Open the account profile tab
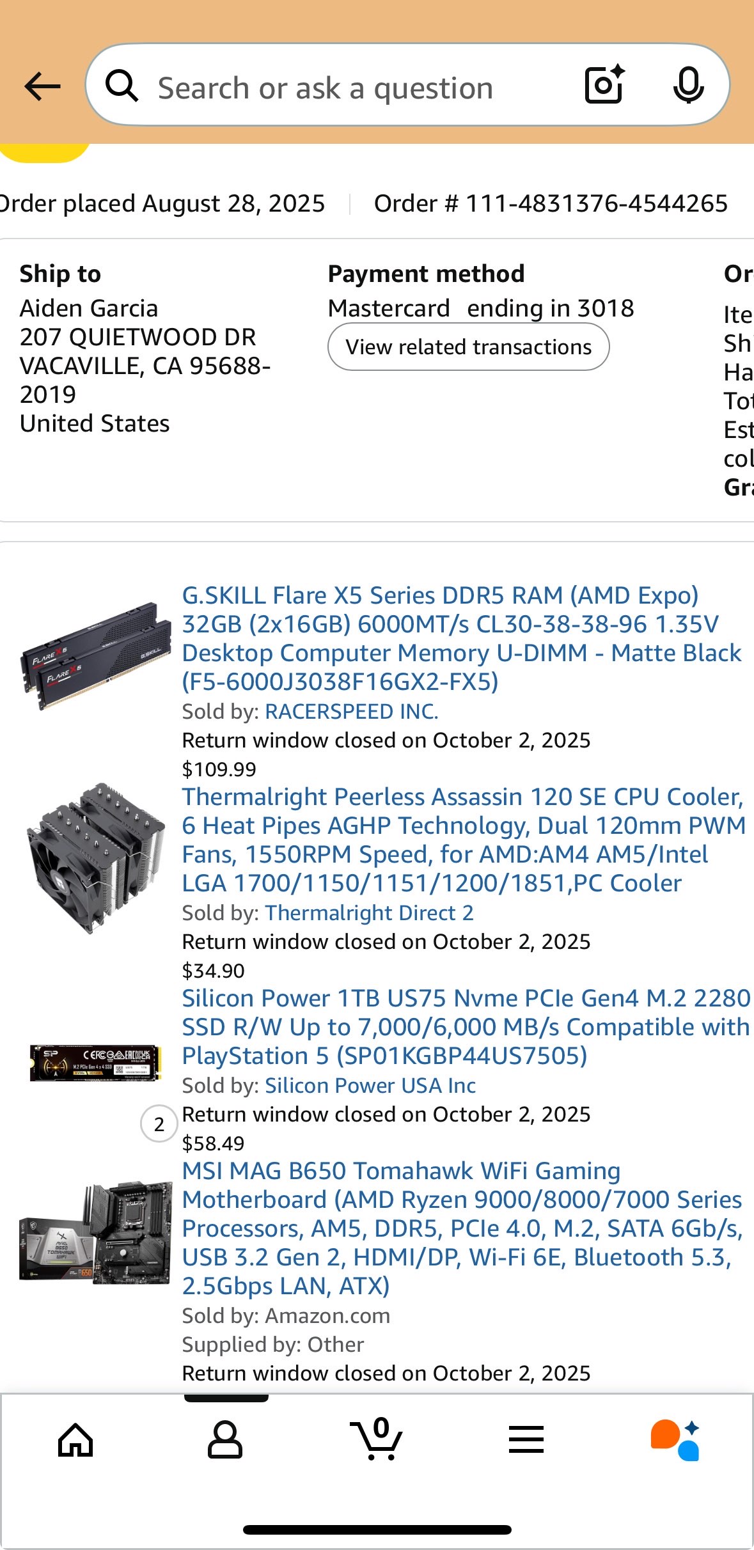 (225, 1440)
